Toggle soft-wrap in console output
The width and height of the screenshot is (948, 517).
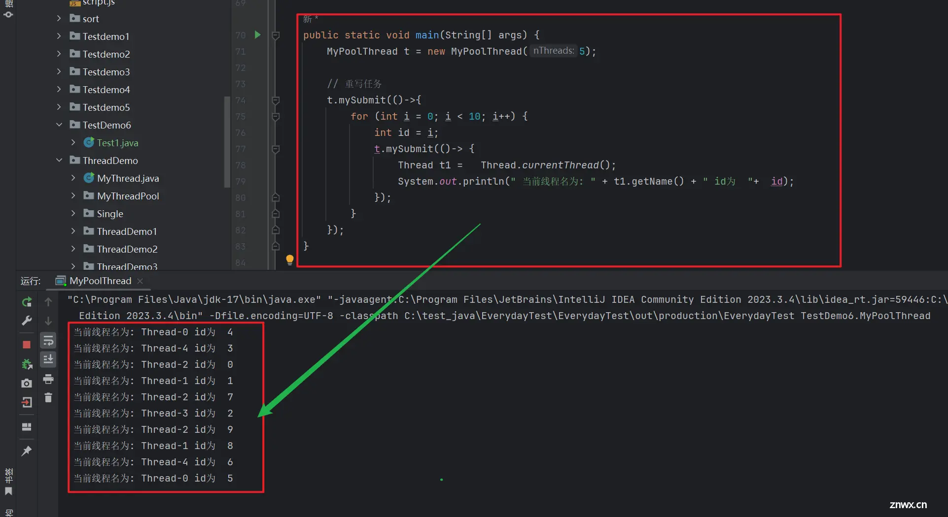(48, 341)
